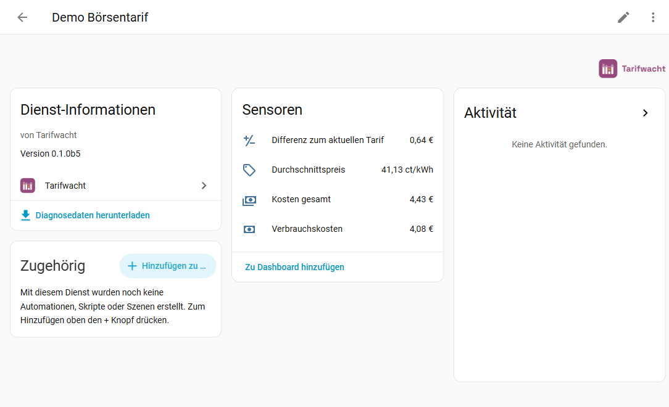Click plus-minus icon of Differenz sensor
669x407 pixels.
(x=249, y=140)
